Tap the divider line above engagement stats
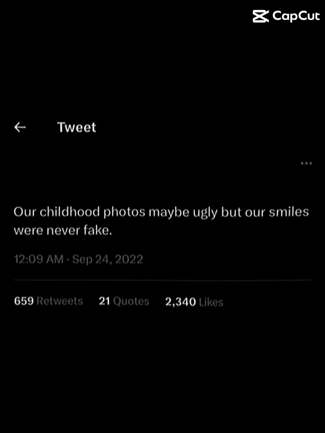 tap(162, 280)
